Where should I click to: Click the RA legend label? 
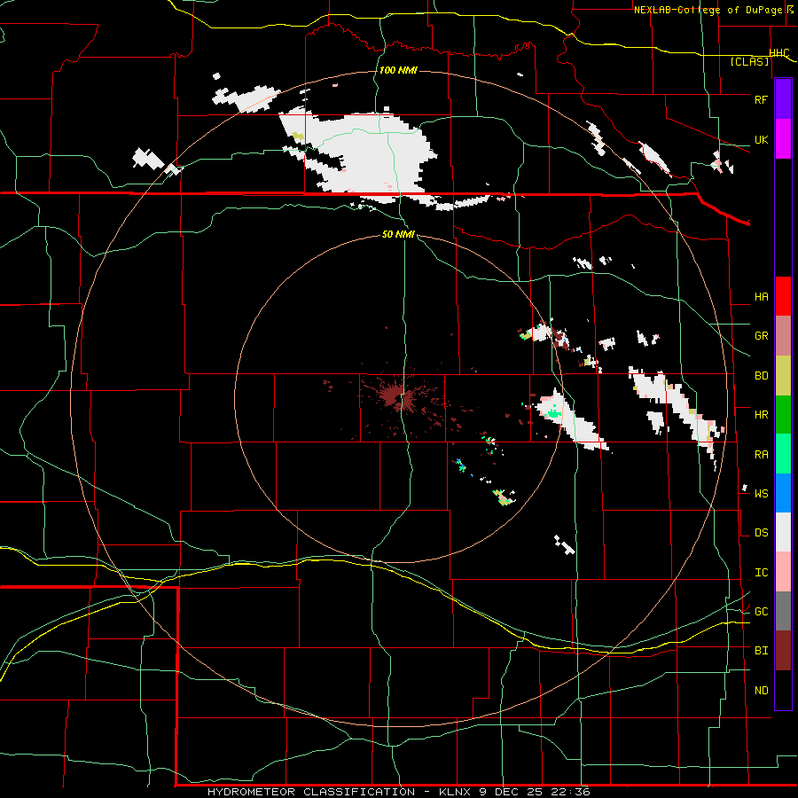761,454
